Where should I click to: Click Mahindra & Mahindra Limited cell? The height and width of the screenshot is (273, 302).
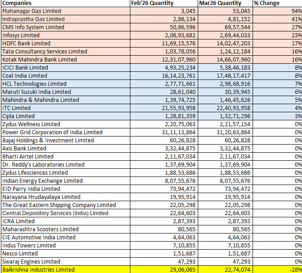pos(66,100)
